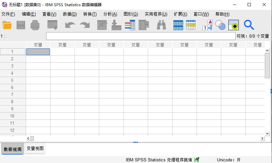Open the Recall recent dialogs icon
272x163 pixels.
pos(52,25)
